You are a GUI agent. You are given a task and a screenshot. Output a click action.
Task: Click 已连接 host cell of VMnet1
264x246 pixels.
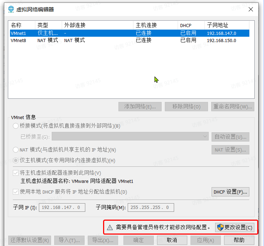tap(144, 33)
